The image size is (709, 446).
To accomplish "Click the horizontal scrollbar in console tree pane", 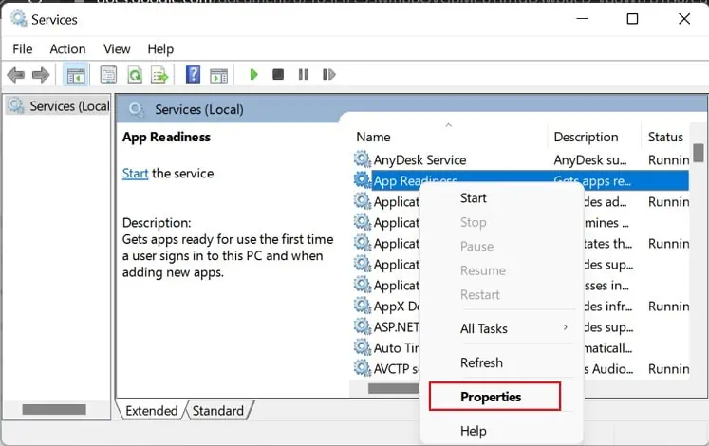I will coord(54,409).
